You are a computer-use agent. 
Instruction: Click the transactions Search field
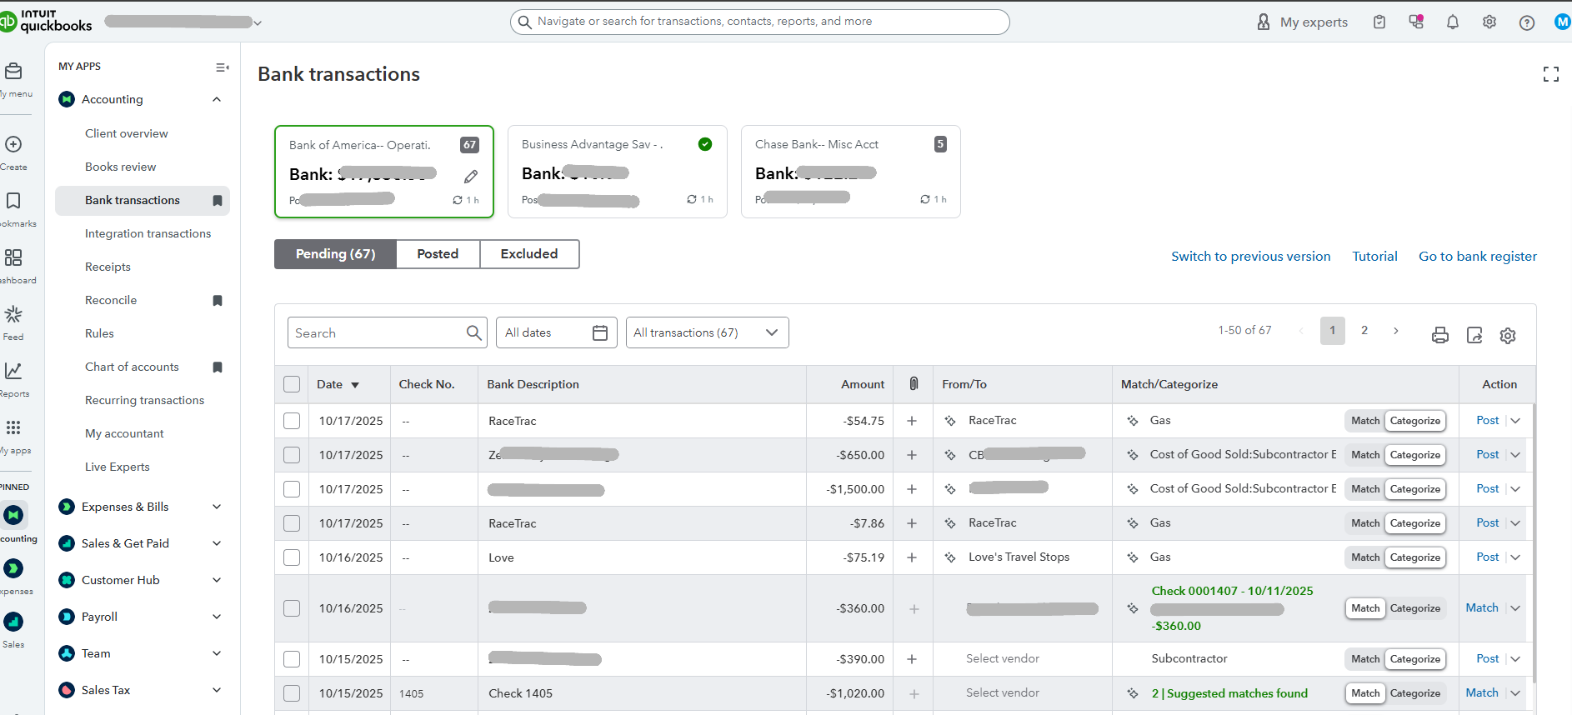pyautogui.click(x=387, y=332)
